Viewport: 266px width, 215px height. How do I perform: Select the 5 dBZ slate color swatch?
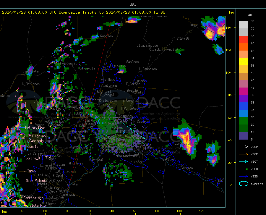pos(244,135)
